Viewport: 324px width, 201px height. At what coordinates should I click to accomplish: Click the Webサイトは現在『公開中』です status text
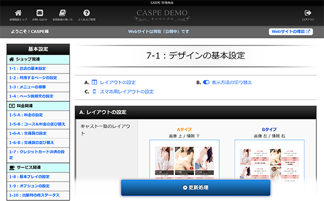coord(158,31)
